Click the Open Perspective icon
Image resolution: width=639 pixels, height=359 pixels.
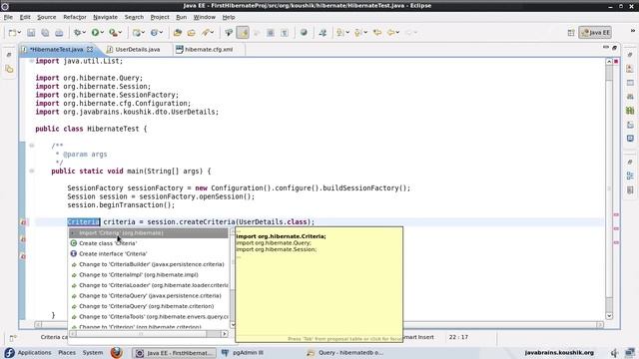pos(571,33)
